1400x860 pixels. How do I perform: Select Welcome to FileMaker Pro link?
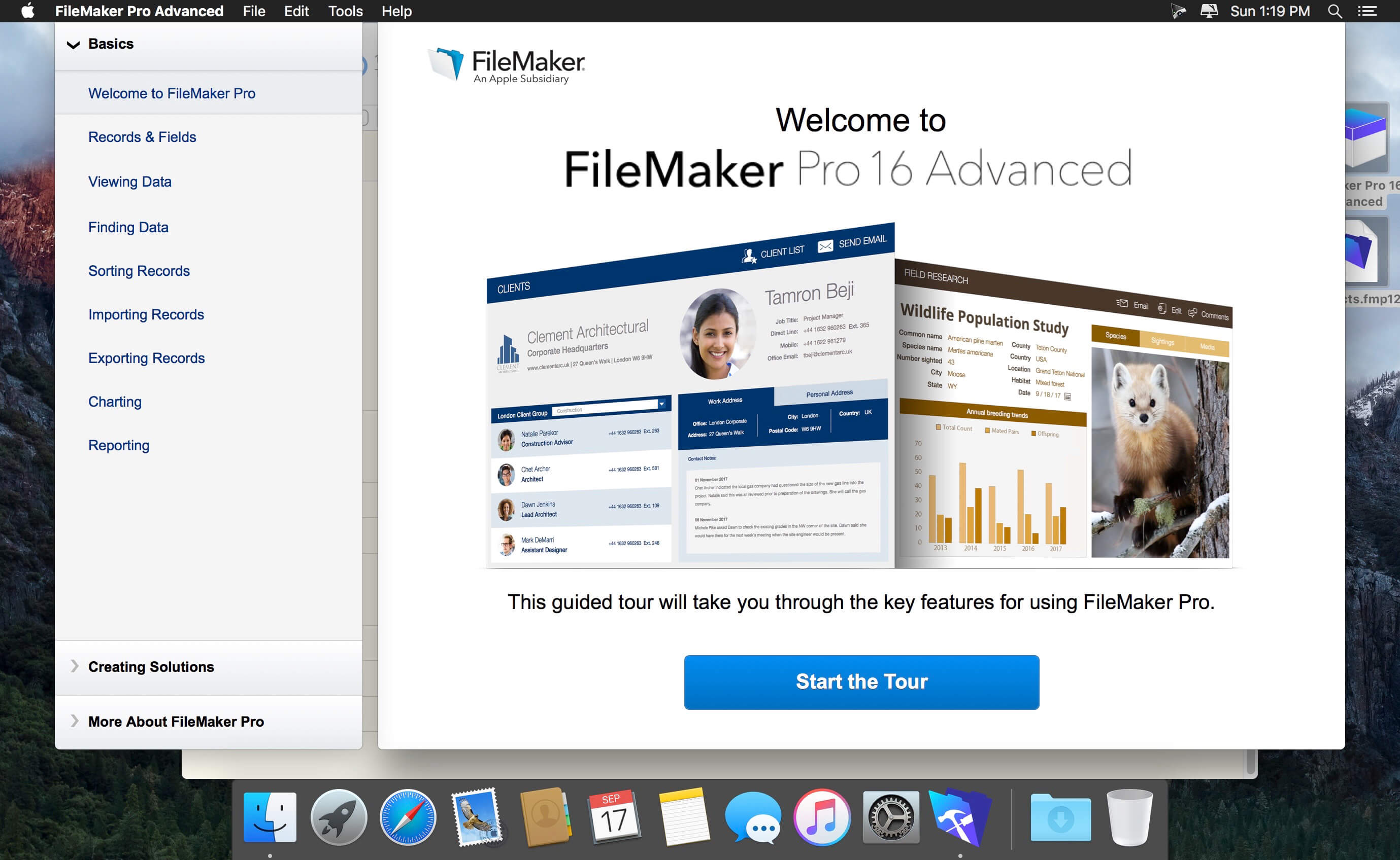click(173, 93)
